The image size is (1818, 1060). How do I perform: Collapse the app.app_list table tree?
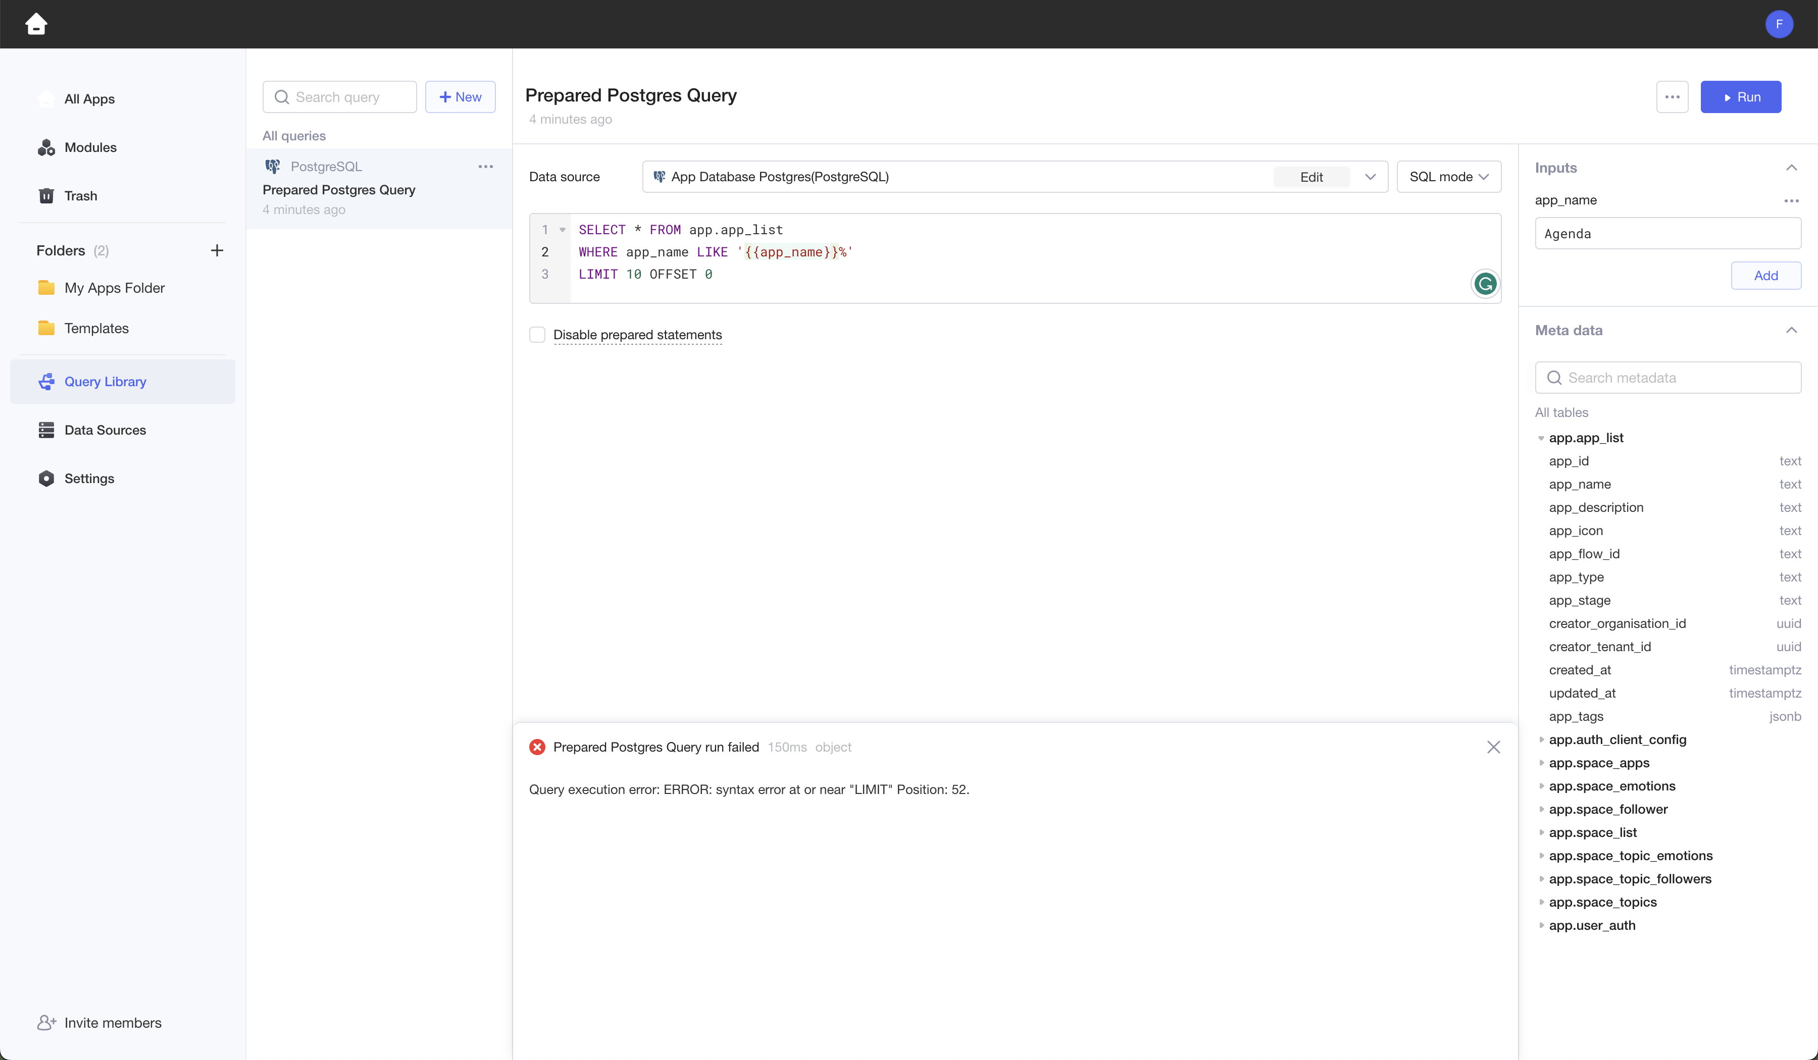click(1542, 438)
